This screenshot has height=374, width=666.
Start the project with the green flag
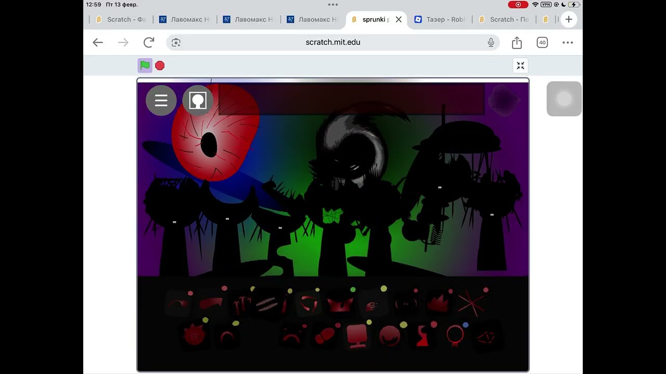point(145,65)
